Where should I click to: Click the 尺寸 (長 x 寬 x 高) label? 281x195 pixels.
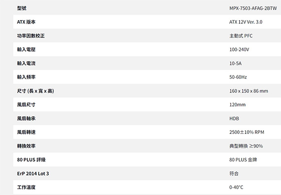35,91
